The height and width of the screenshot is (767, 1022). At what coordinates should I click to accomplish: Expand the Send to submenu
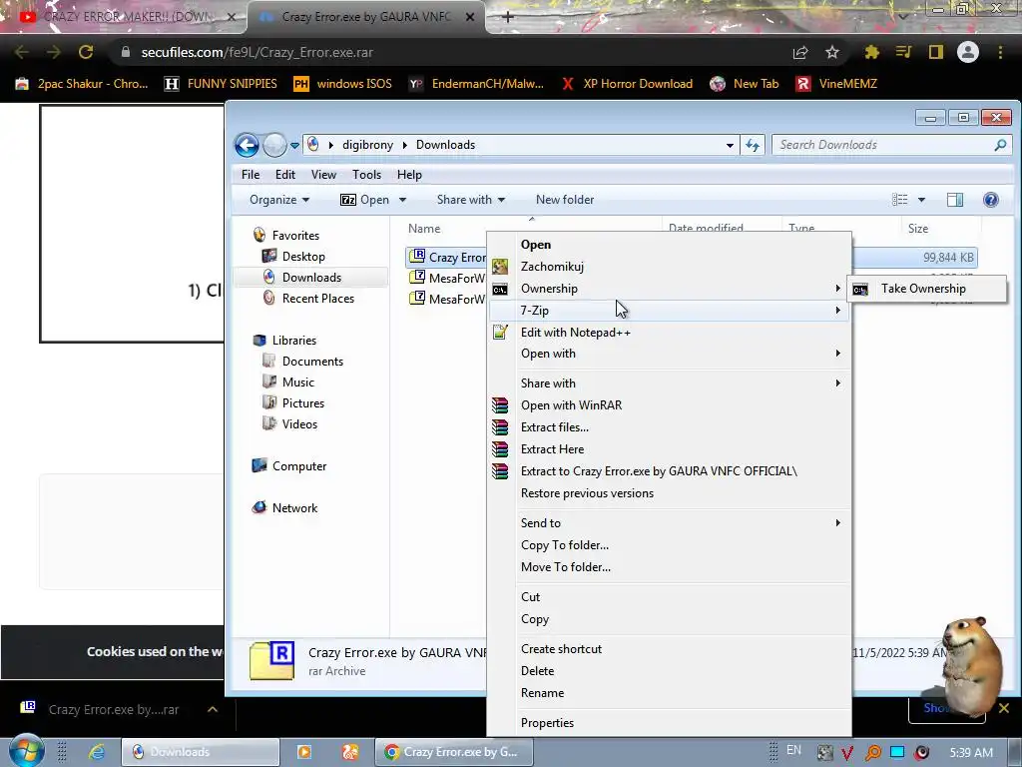(x=670, y=523)
